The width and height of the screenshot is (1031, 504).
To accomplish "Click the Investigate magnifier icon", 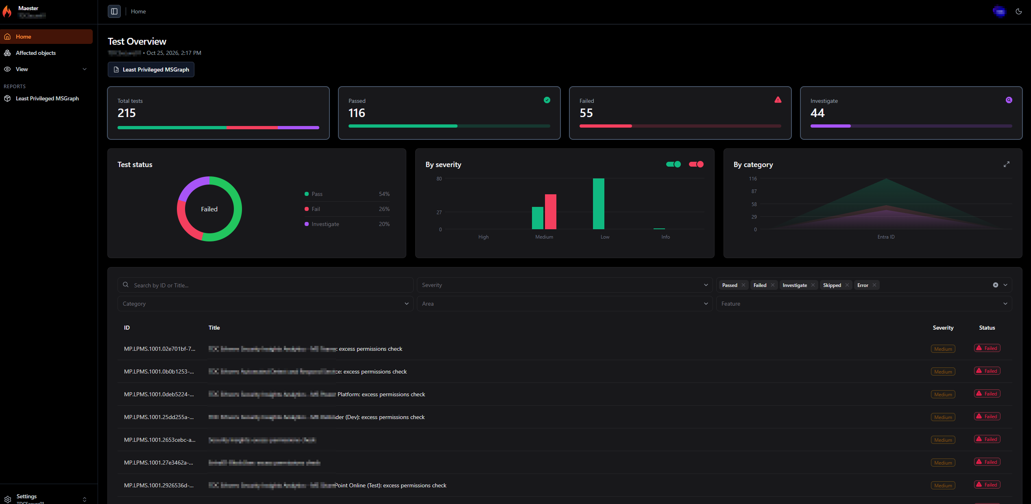I will [1009, 100].
